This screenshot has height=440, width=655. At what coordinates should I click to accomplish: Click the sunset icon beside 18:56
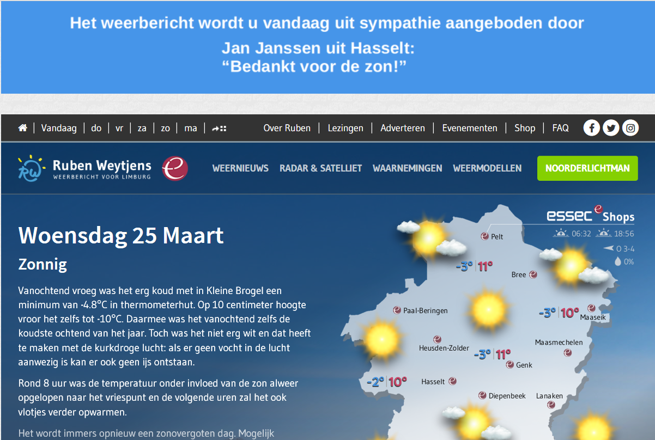(x=603, y=233)
